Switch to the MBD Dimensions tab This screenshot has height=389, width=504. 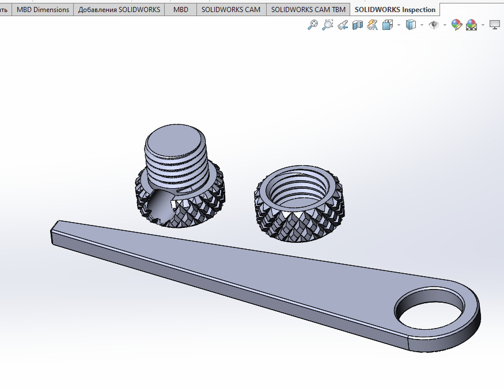[x=43, y=10]
